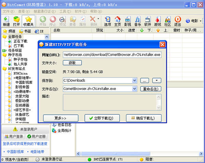Image resolution: width=205 pixels, height=163 pixels.
Task: Click the 电影 search engine icon
Action: click(188, 21)
